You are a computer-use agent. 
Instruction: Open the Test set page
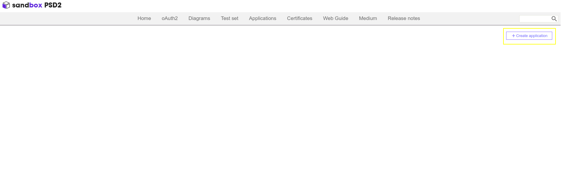coord(229,19)
